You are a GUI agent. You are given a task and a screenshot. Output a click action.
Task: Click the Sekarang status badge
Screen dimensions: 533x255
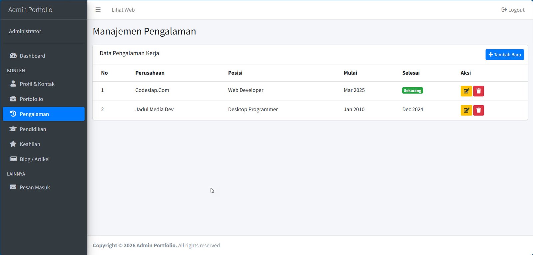coord(412,91)
